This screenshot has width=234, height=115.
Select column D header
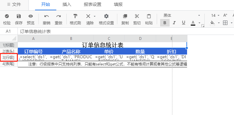[x=140, y=38]
